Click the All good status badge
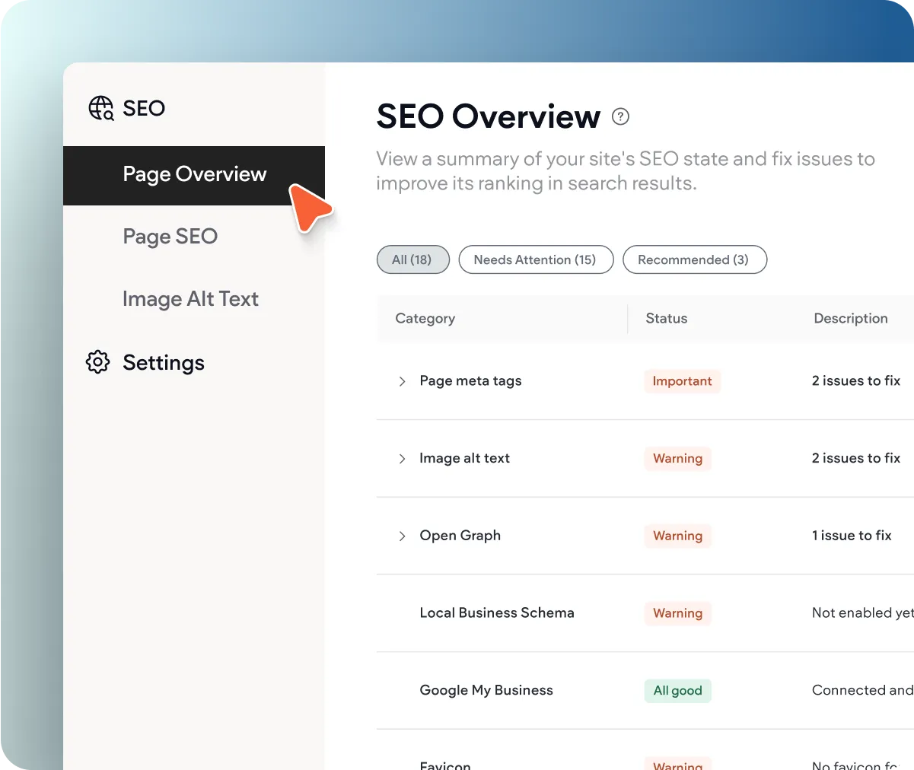The image size is (914, 770). (677, 691)
